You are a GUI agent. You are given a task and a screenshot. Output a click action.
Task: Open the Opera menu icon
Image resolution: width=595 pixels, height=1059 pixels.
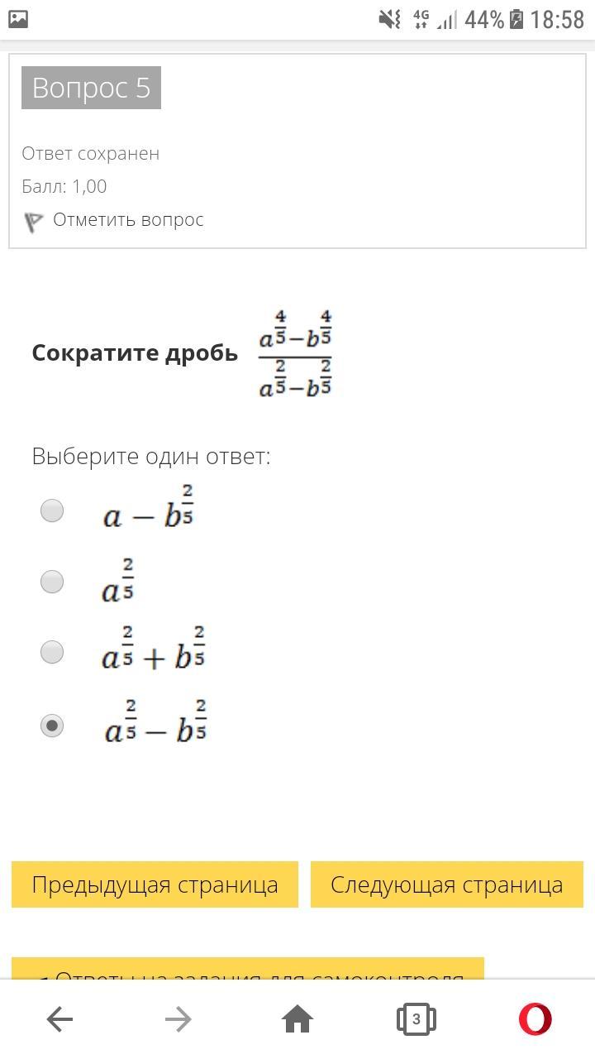coord(535,1019)
